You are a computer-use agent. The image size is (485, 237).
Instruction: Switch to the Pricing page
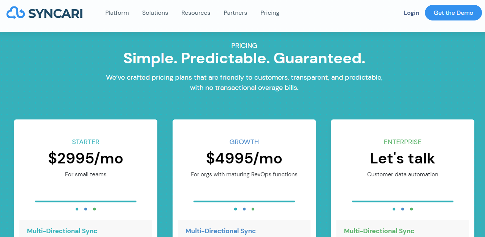[269, 13]
